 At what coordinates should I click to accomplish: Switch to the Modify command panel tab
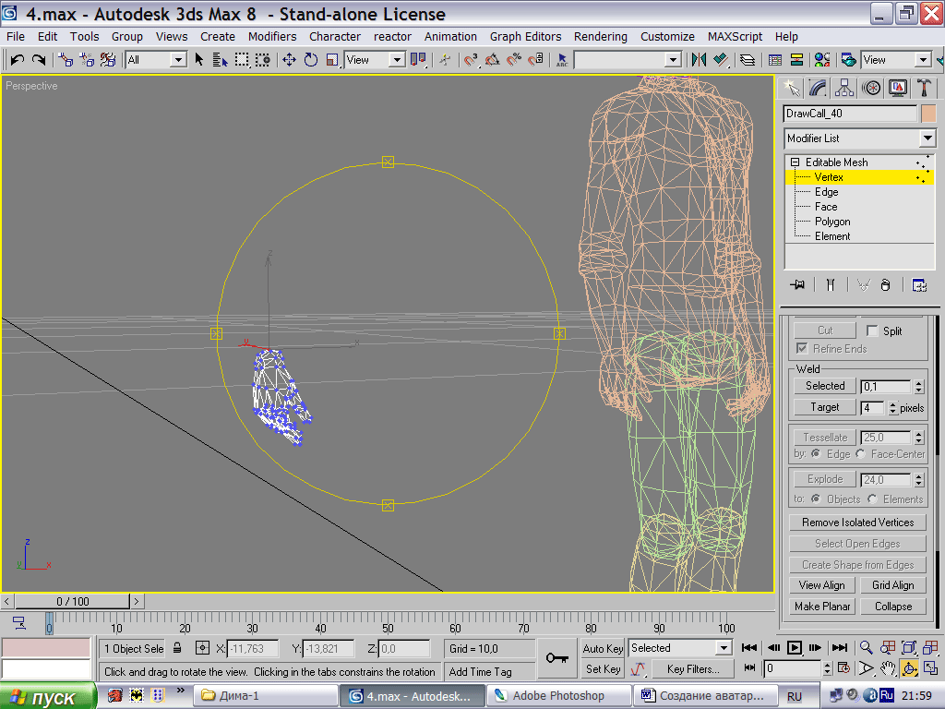tap(818, 89)
